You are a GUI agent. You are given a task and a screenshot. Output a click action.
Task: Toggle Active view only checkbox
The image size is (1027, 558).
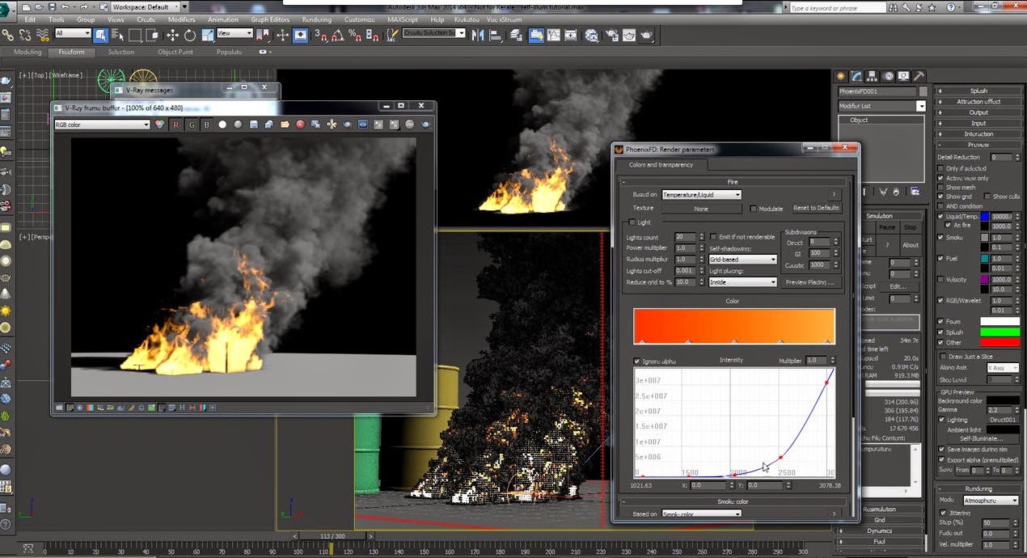click(941, 178)
